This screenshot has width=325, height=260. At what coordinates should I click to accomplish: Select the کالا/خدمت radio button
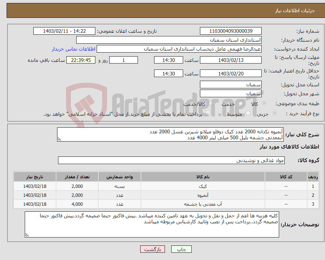[211, 103]
